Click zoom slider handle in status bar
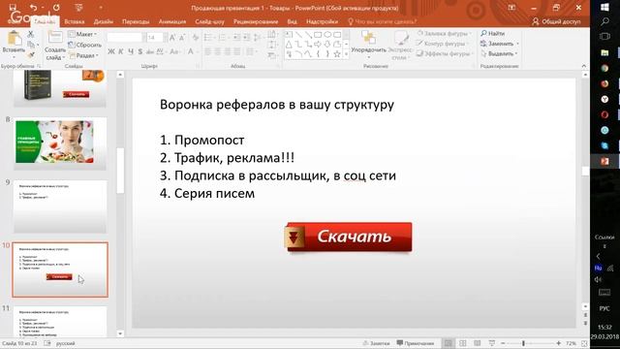 tap(523, 343)
